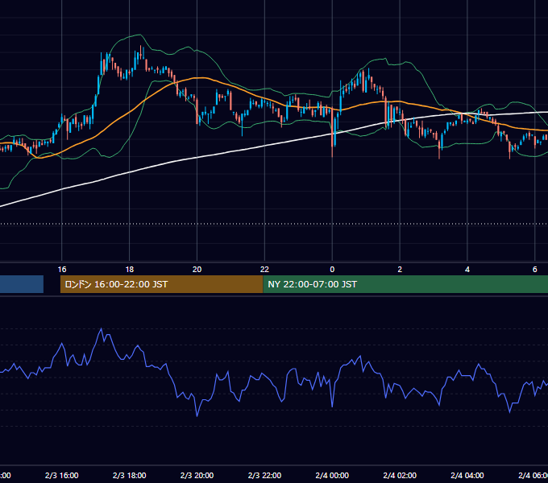Click the 4 hour label on price chart axis

[x=467, y=270]
